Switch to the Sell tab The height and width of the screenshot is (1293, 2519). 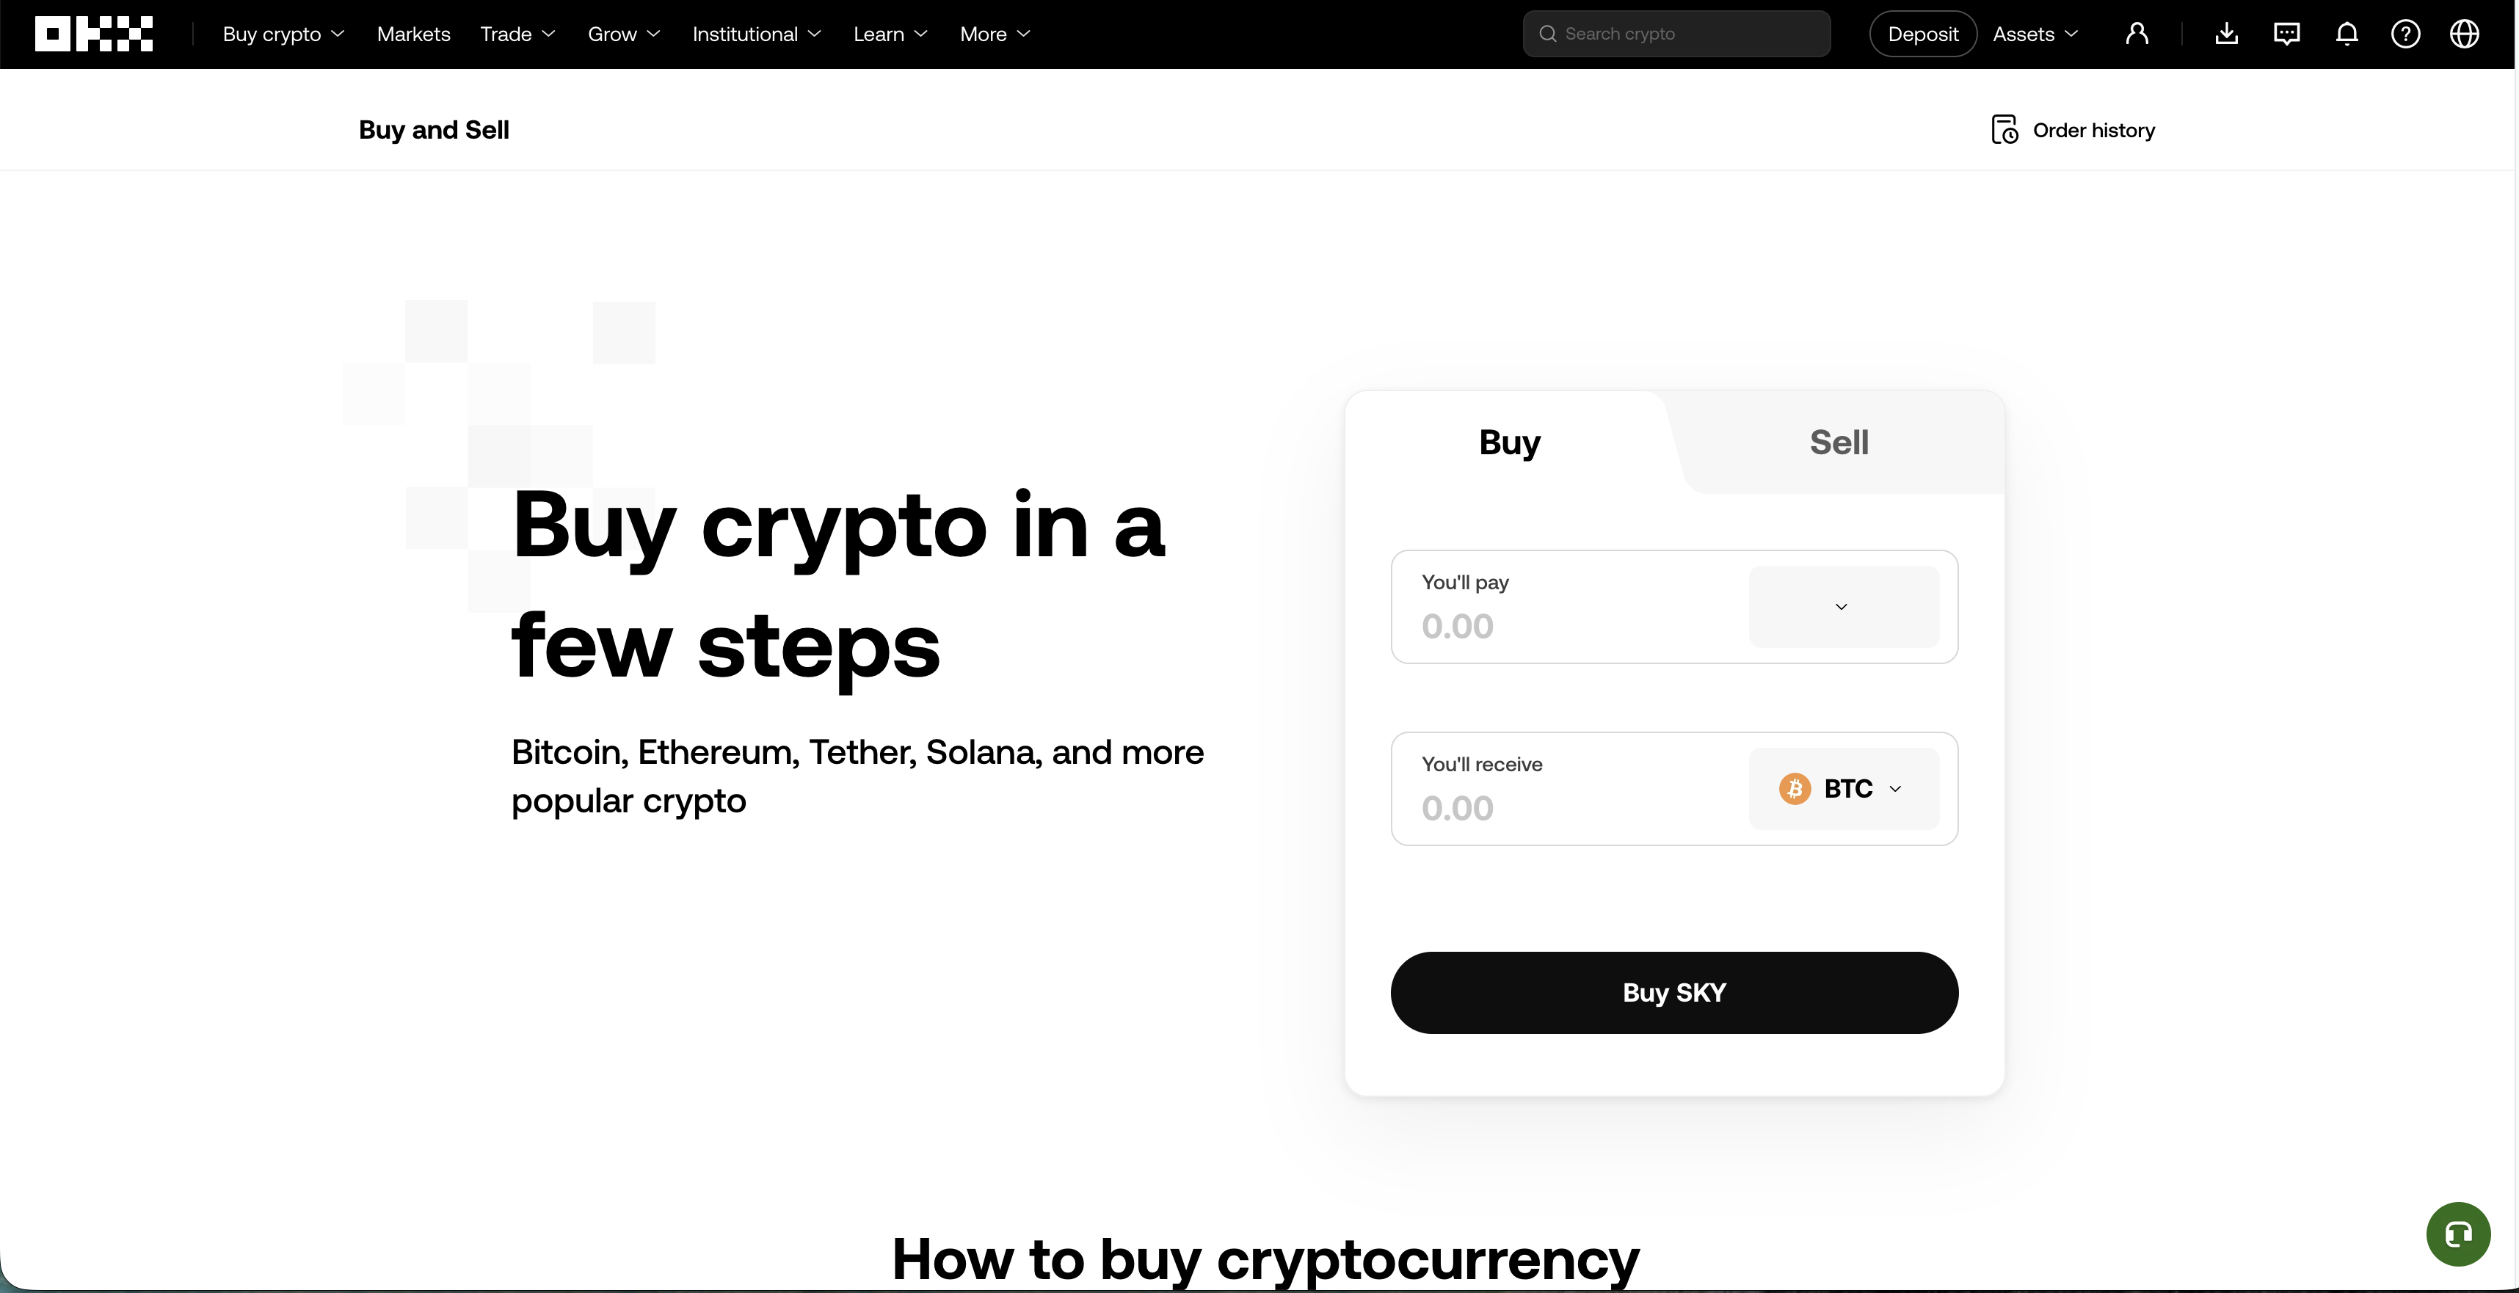click(x=1839, y=442)
